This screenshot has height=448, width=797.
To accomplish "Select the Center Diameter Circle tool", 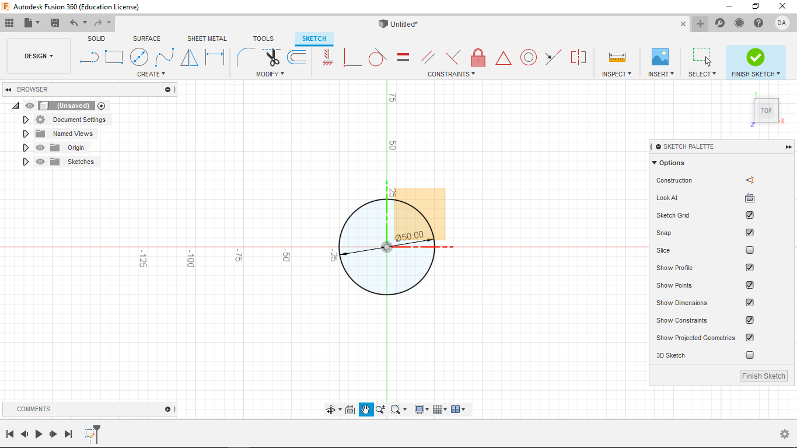I will click(139, 57).
